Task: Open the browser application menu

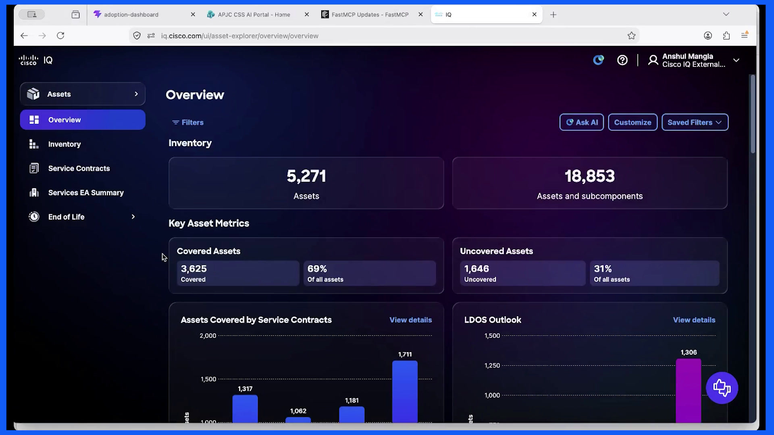Action: [x=745, y=35]
